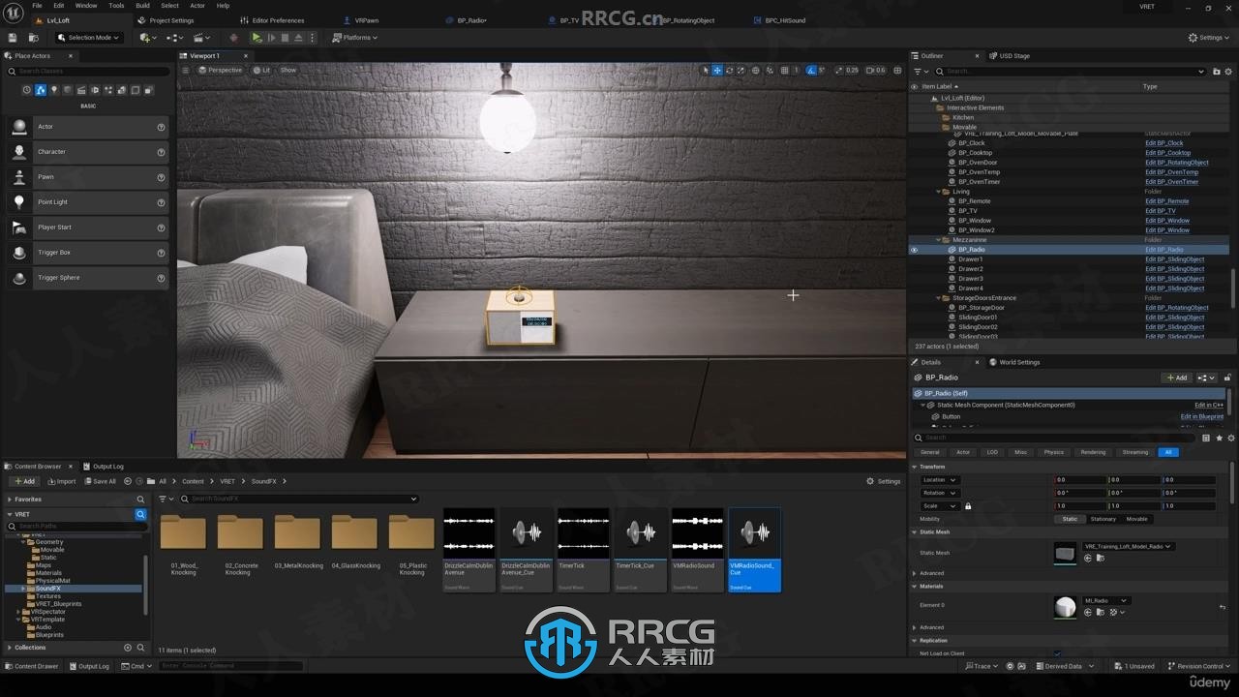Toggle grid snapping in viewport toolbar

point(784,70)
